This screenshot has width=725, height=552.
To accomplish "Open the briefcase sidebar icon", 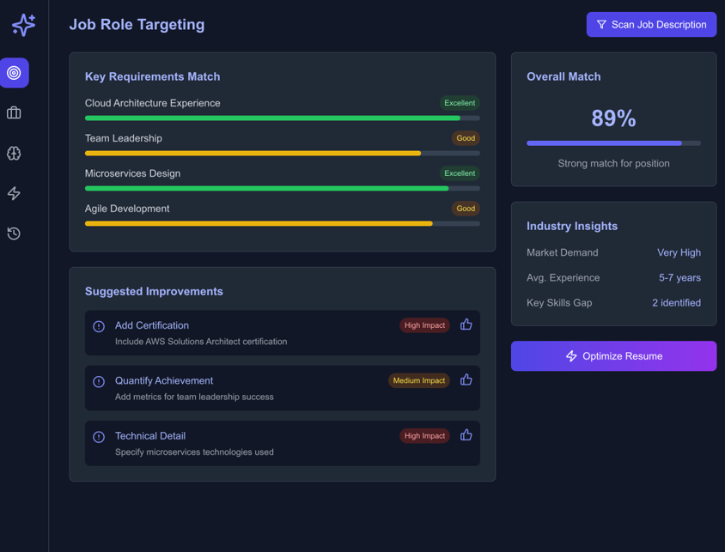I will [14, 113].
